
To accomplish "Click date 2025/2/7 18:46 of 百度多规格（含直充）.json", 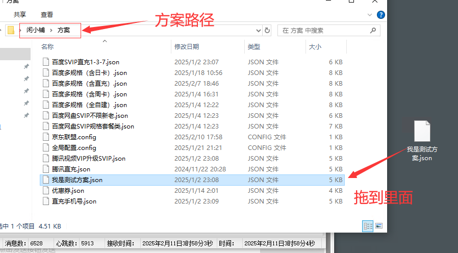I will click(196, 84).
